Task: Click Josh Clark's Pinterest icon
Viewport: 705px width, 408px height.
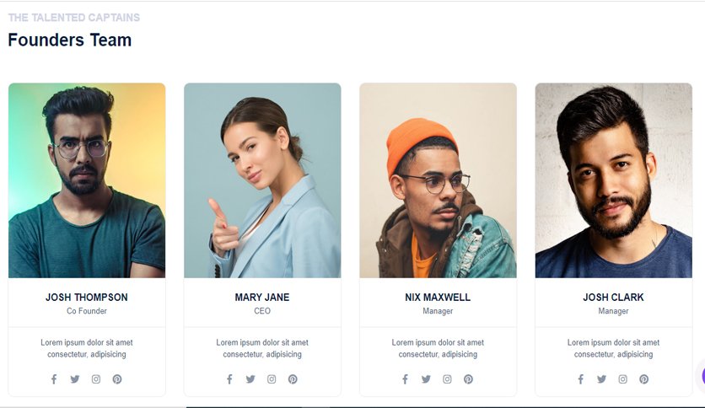Action: pyautogui.click(x=643, y=379)
